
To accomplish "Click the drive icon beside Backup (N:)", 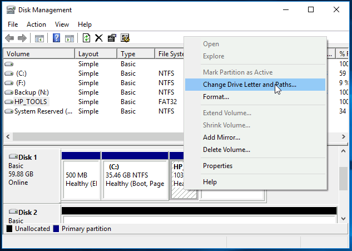I will tap(9, 92).
